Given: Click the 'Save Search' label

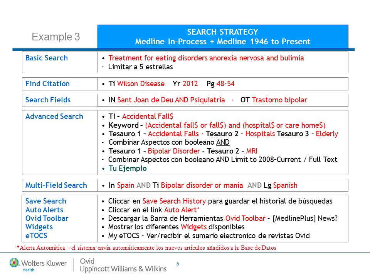Looking at the screenshot, I should click(46, 201).
